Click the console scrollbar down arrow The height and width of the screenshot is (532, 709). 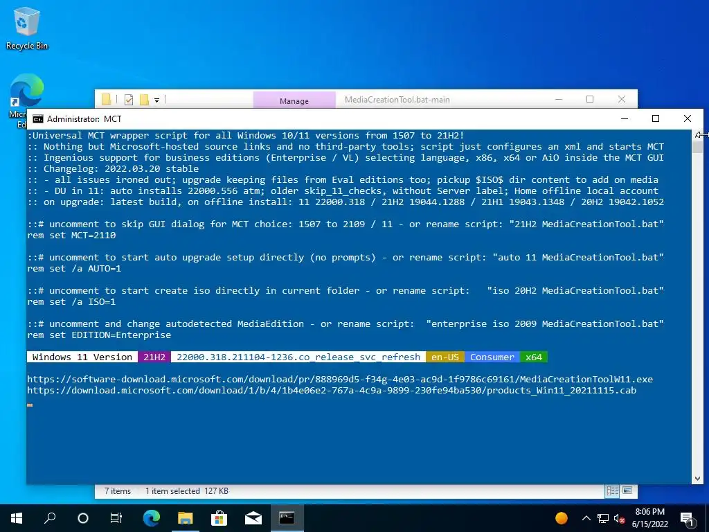click(698, 479)
